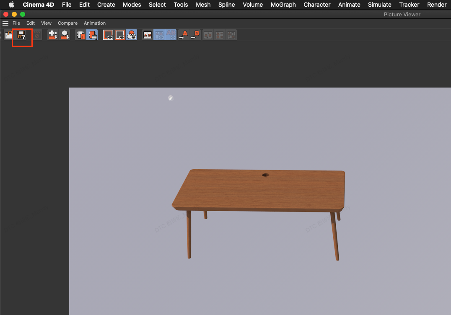The image size is (451, 315).
Task: Click the Set as B icon
Action: 195,35
